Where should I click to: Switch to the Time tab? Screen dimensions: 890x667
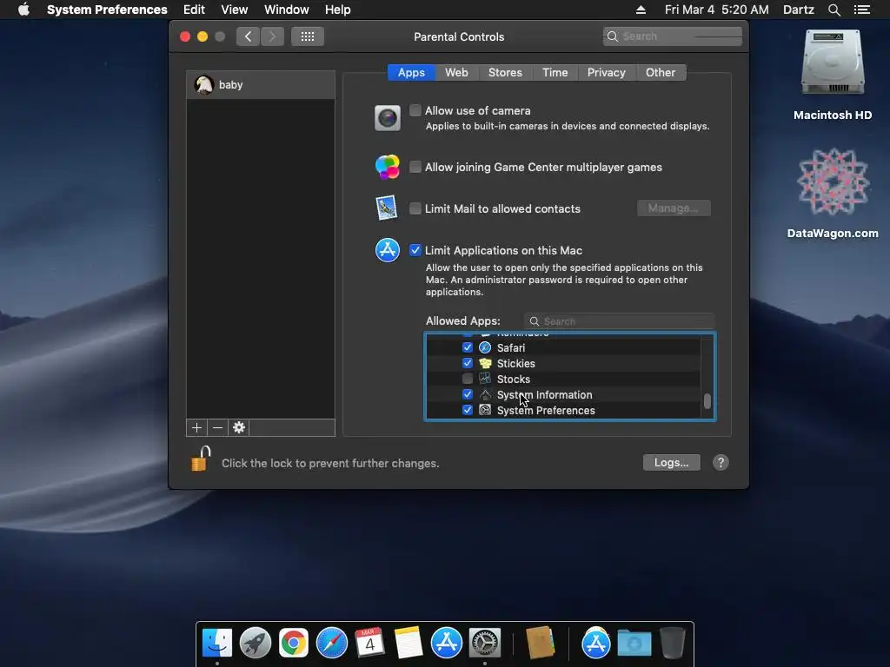[x=555, y=73]
